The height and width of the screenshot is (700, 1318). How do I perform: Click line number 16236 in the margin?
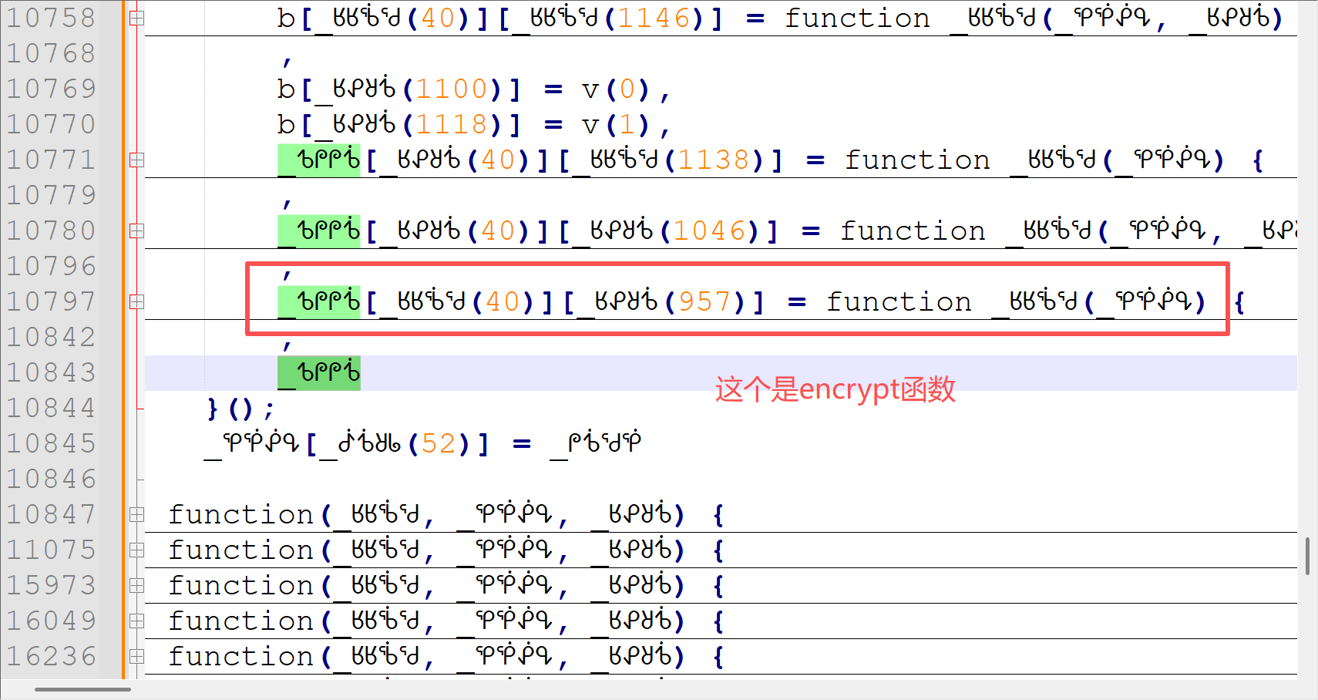click(x=51, y=656)
